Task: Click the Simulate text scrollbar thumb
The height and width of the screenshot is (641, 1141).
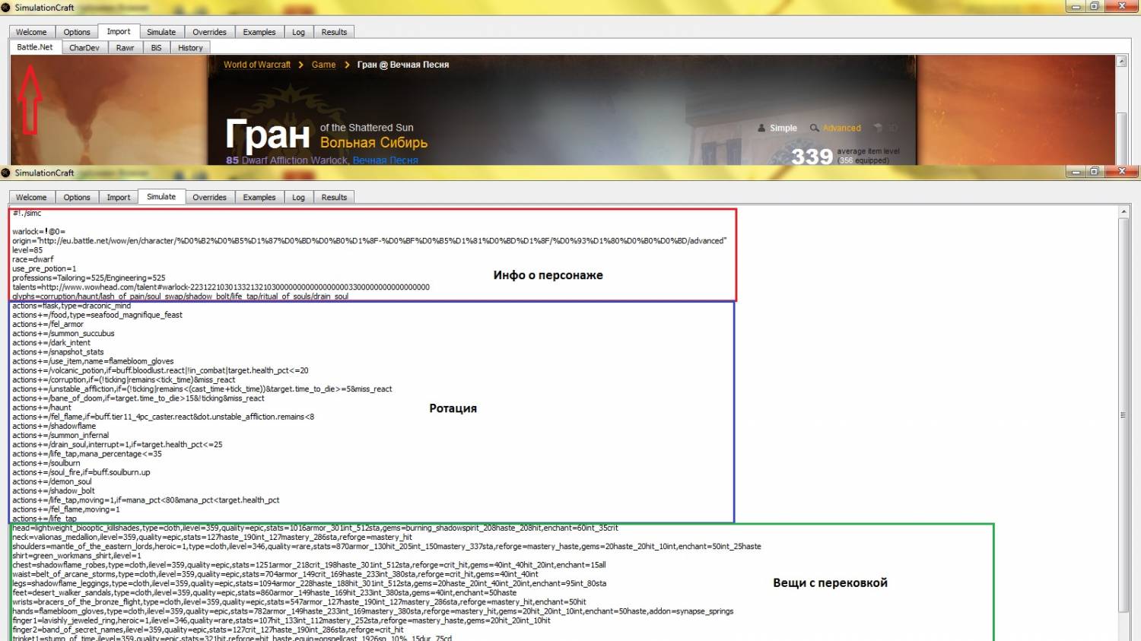Action: (x=1124, y=415)
